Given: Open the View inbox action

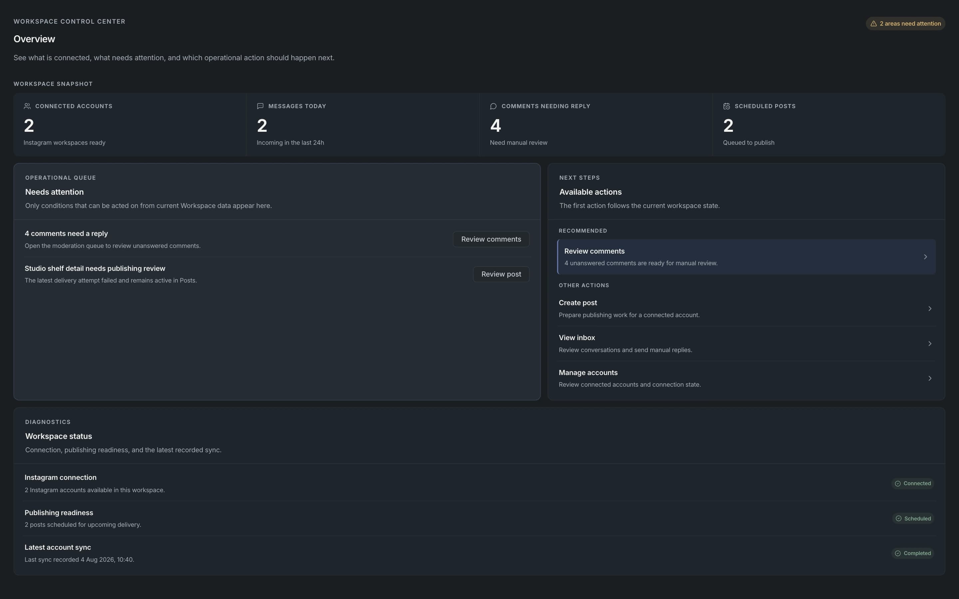Looking at the screenshot, I should coord(746,343).
